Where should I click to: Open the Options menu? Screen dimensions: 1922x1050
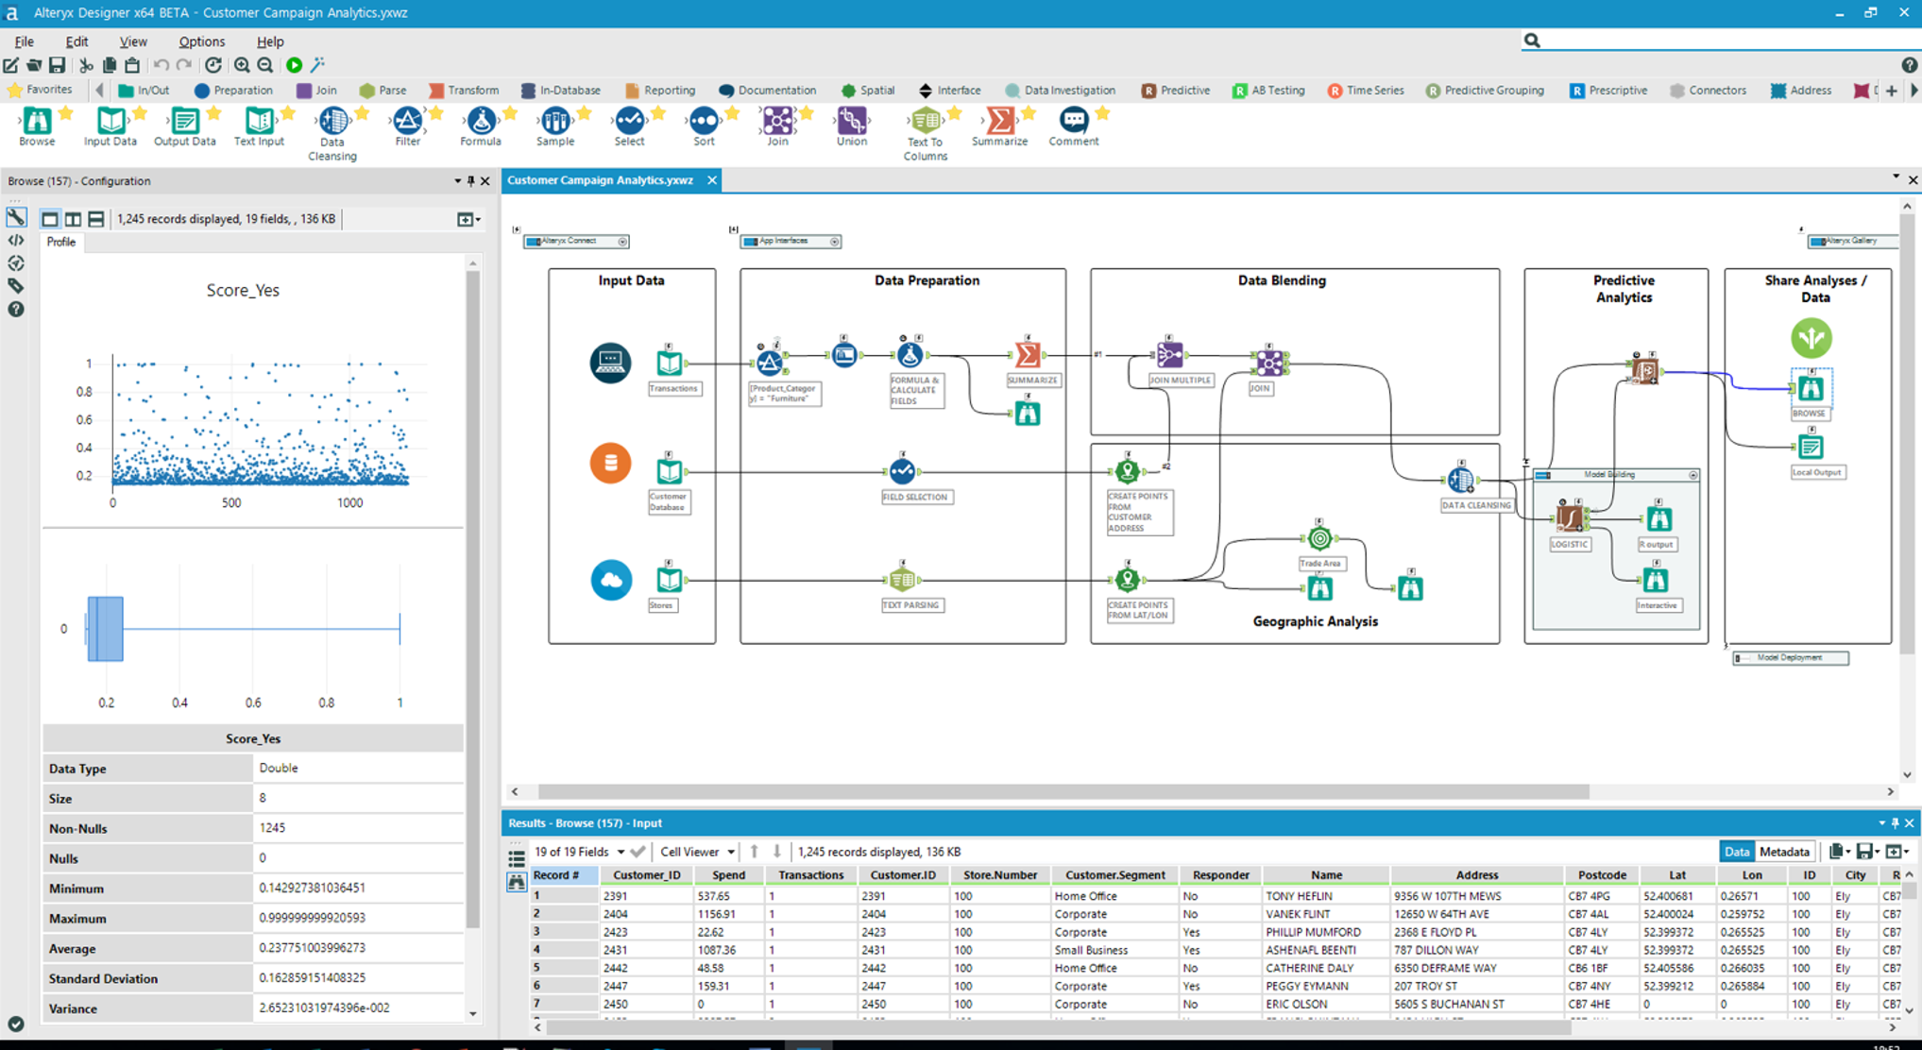(200, 41)
